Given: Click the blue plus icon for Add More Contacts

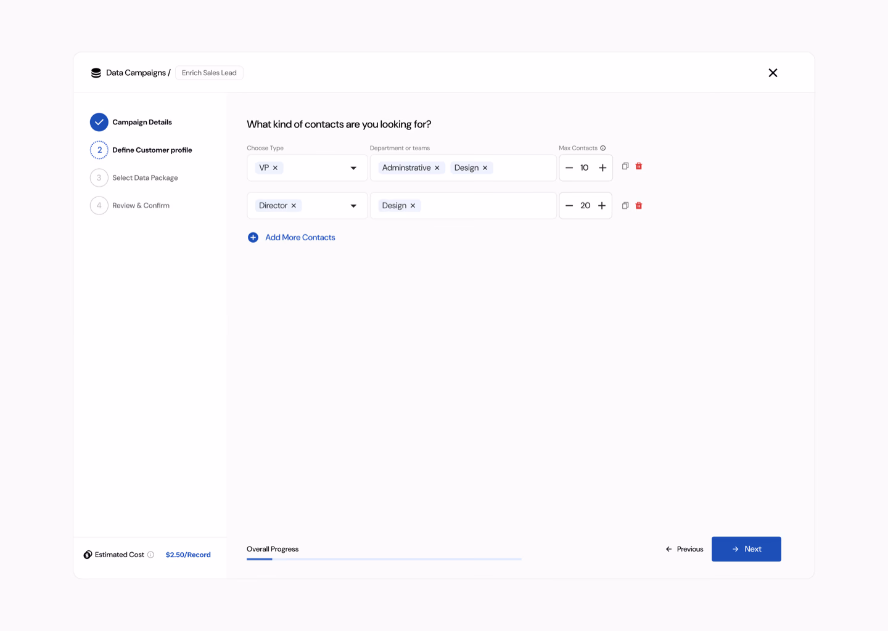Looking at the screenshot, I should coord(253,237).
